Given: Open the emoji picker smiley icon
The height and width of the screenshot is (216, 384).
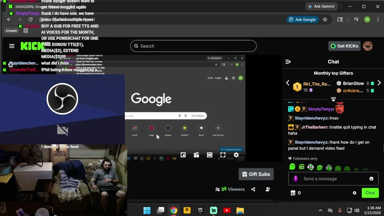Looking at the screenshot, I should (371, 179).
